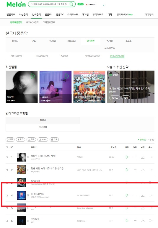Open song details icon for track 2
This screenshot has height=228, width=158.
[28, 170]
